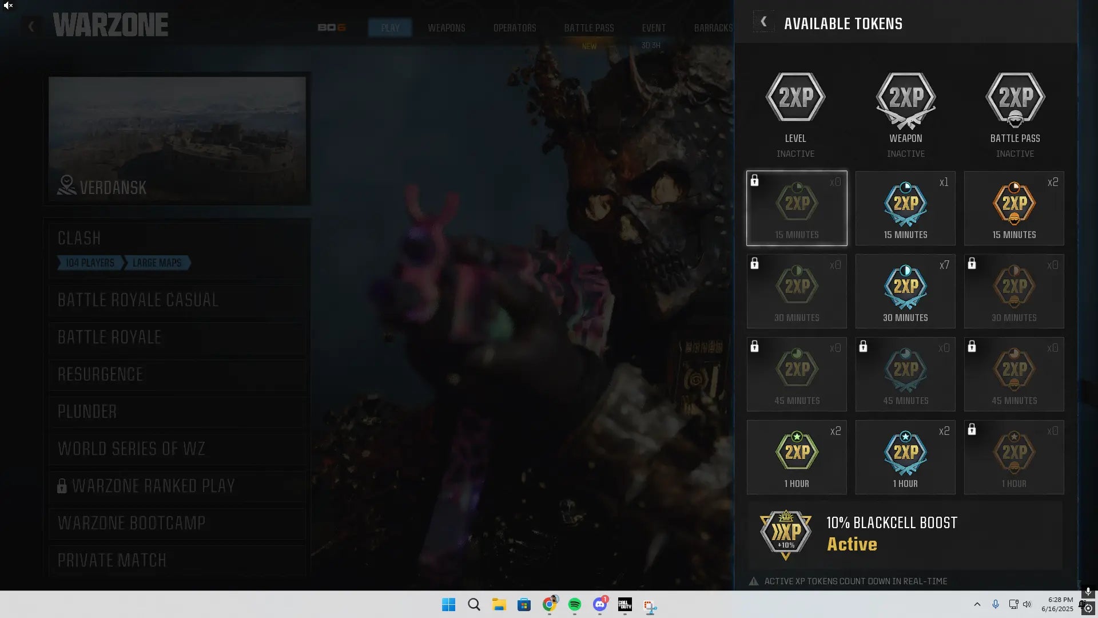This screenshot has width=1098, height=618.
Task: Activate the 15 minutes weapon XP token
Action: pos(905,208)
